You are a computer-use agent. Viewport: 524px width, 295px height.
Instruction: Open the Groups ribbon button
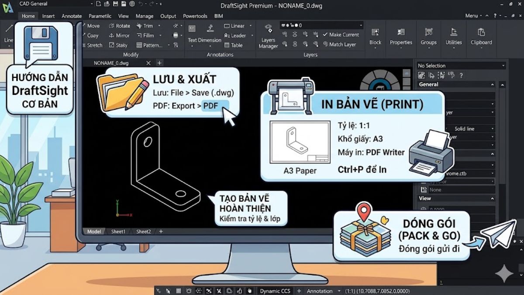pyautogui.click(x=428, y=37)
